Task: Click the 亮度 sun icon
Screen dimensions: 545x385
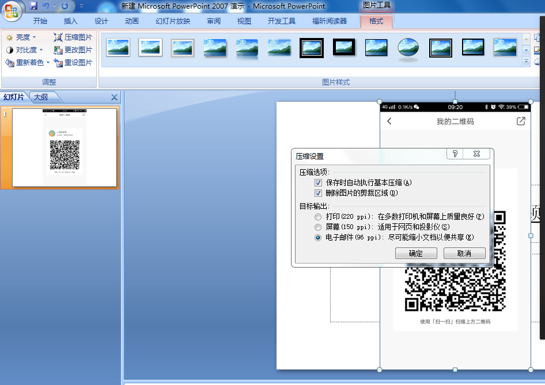Action: 10,37
